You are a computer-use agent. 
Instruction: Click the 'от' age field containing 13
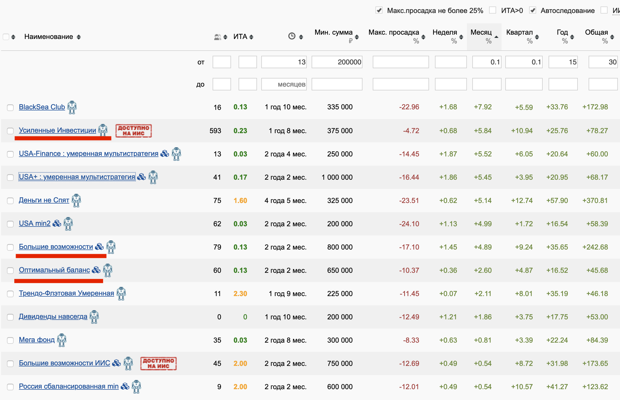(x=284, y=62)
